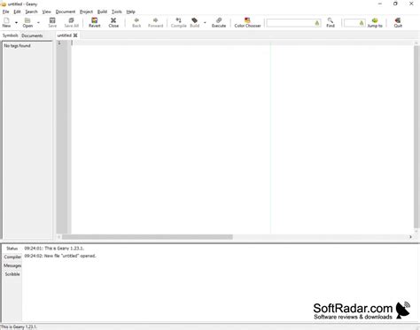Select the Scribble tab
The height and width of the screenshot is (330, 420).
(12, 274)
